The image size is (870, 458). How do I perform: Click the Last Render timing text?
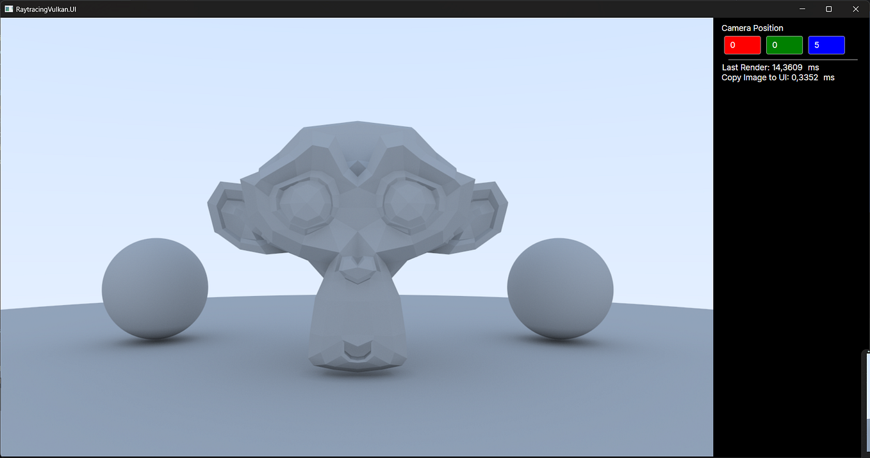[x=770, y=67]
